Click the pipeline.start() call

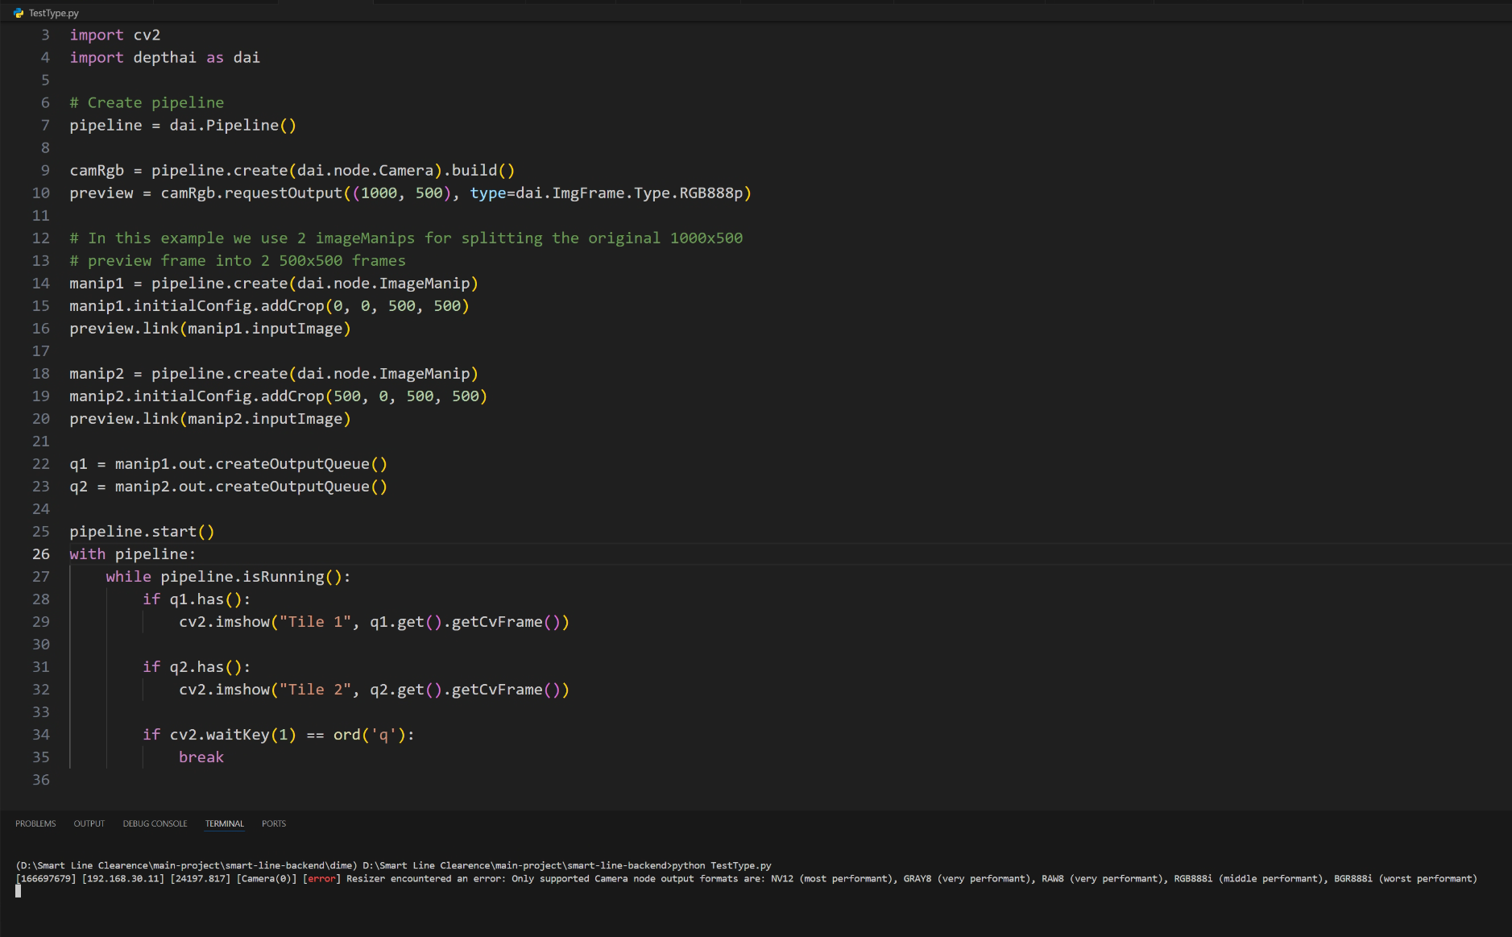(x=142, y=532)
